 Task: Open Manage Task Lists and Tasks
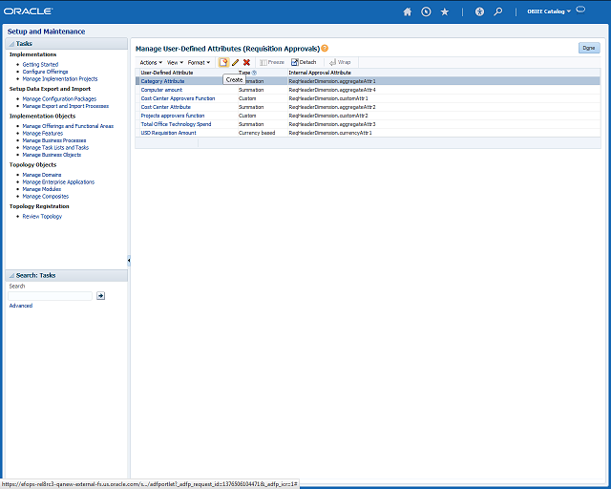tap(55, 147)
